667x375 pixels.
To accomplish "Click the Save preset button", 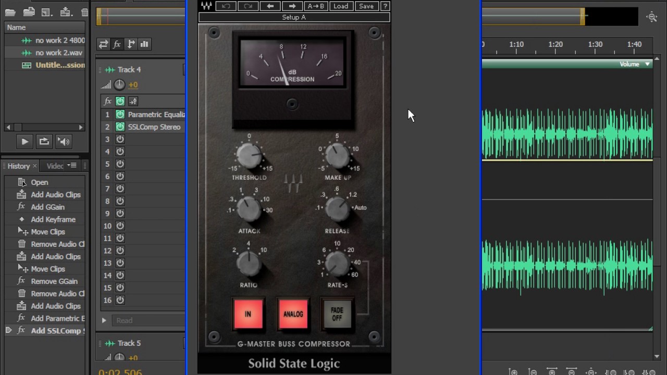I will [x=366, y=6].
